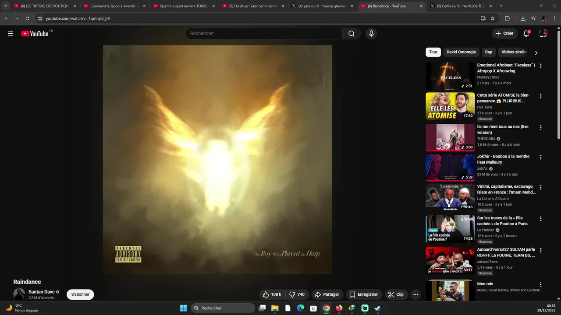
Task: Open the media controls icon in Chrome toolbar
Action: tap(533, 18)
